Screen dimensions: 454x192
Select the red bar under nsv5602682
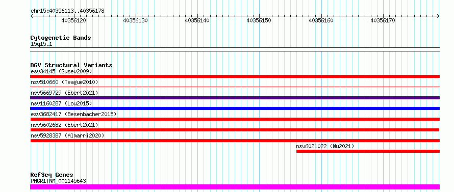click(x=235, y=130)
